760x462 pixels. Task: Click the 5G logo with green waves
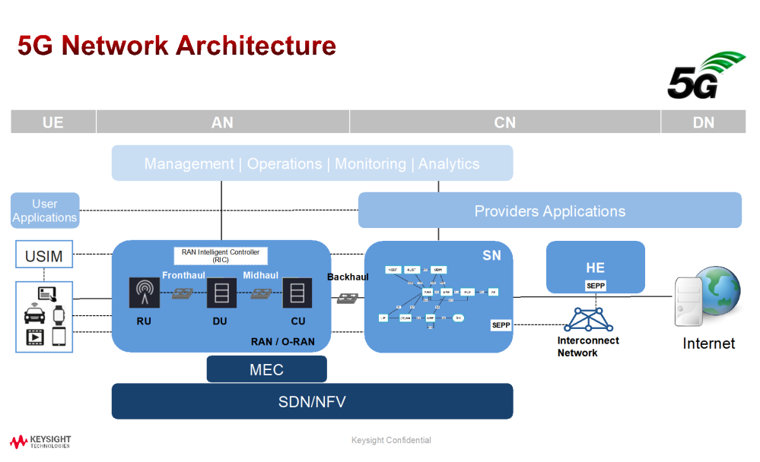[x=706, y=75]
